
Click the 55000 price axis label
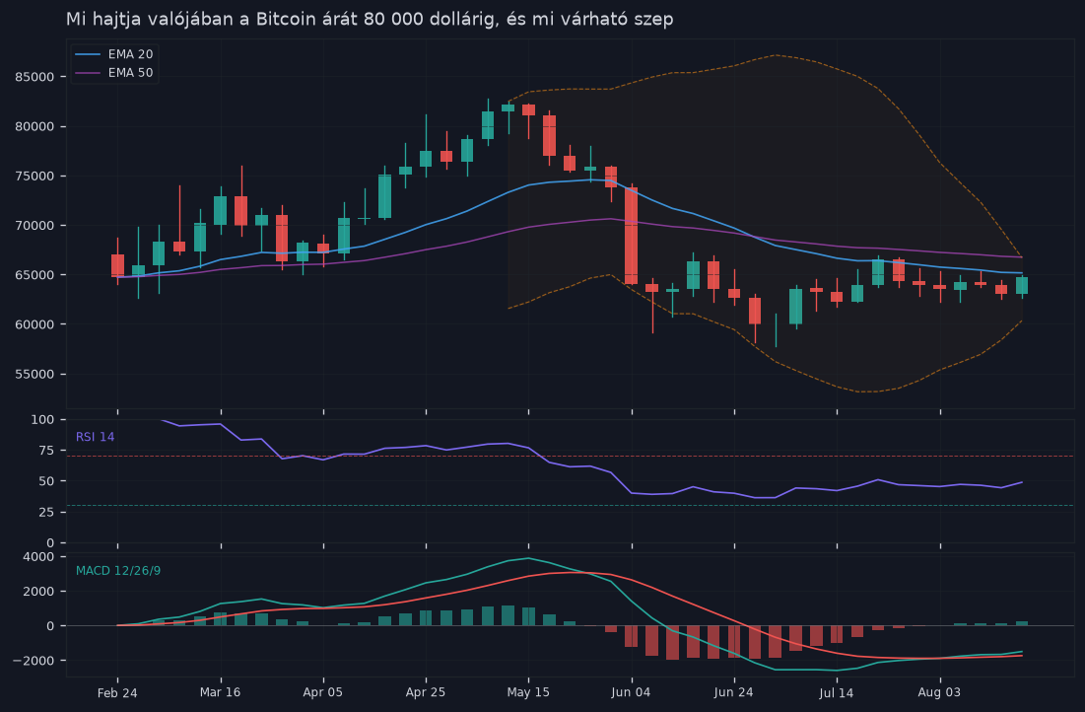point(34,374)
